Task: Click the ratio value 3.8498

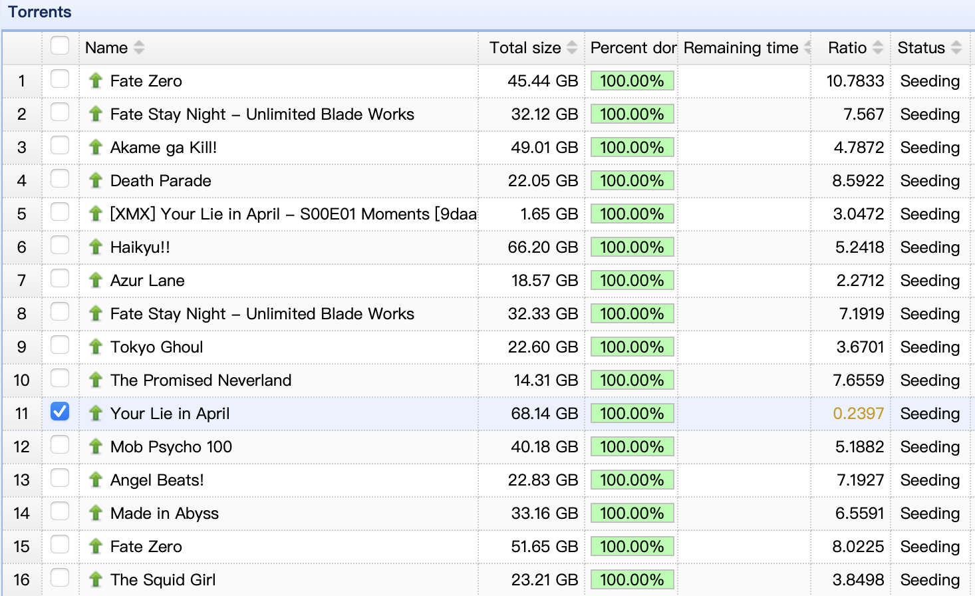Action: click(x=858, y=579)
